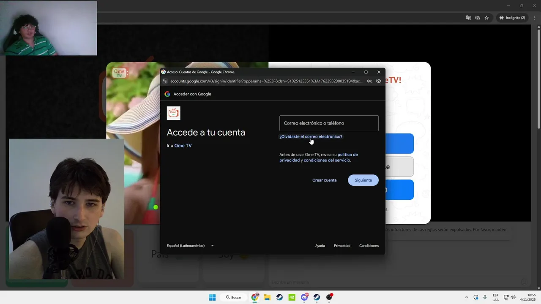Open the Incógnito (2) profile chip
Screen dimensions: 541x304
click(512, 18)
